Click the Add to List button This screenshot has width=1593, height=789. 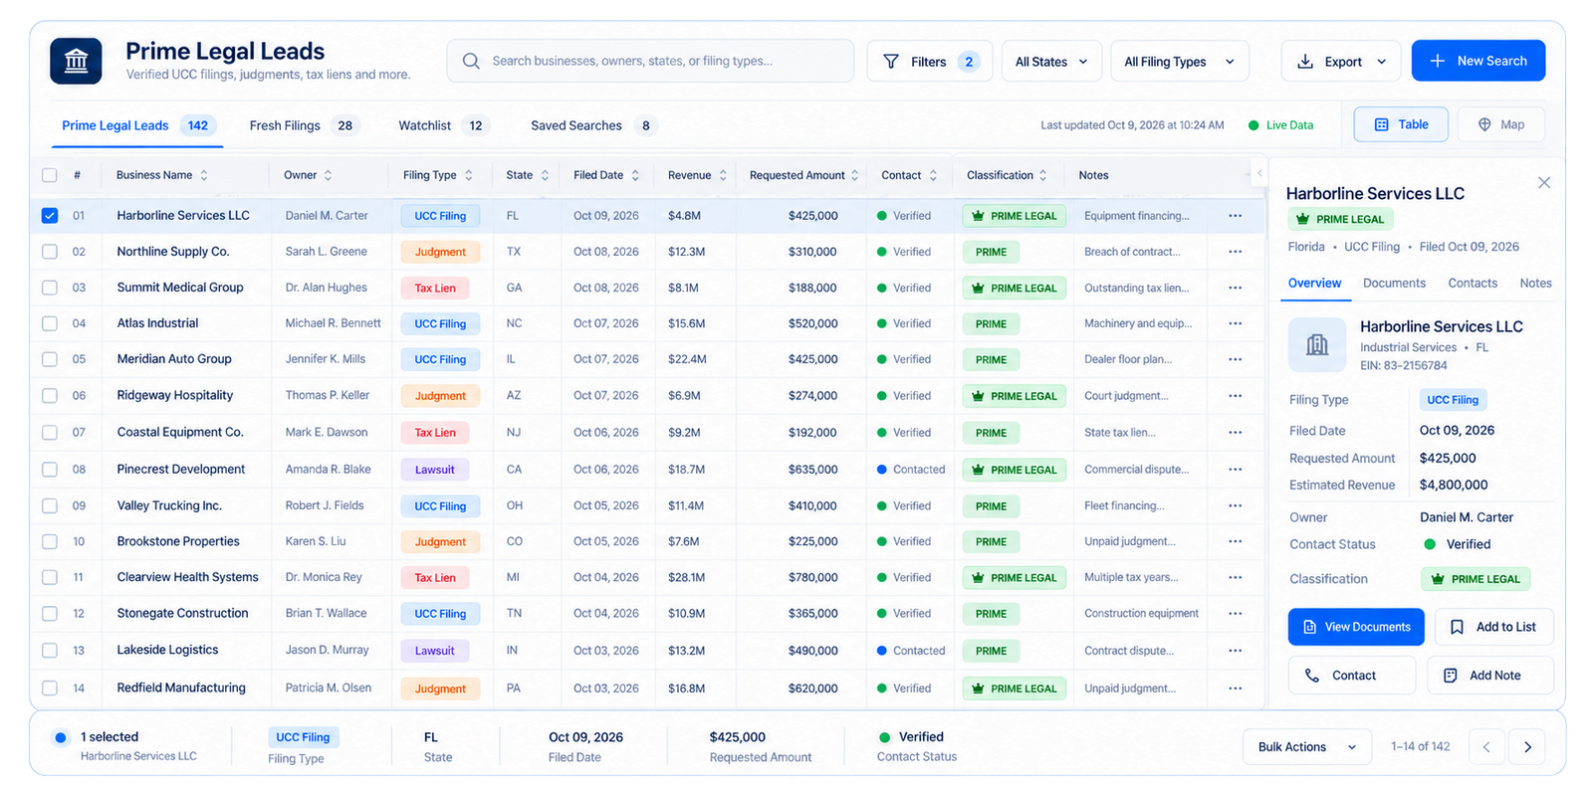click(1493, 627)
